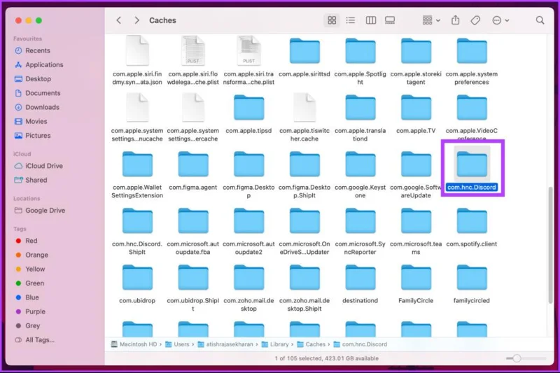Click Caches in the path bar
The height and width of the screenshot is (373, 560).
(311, 344)
